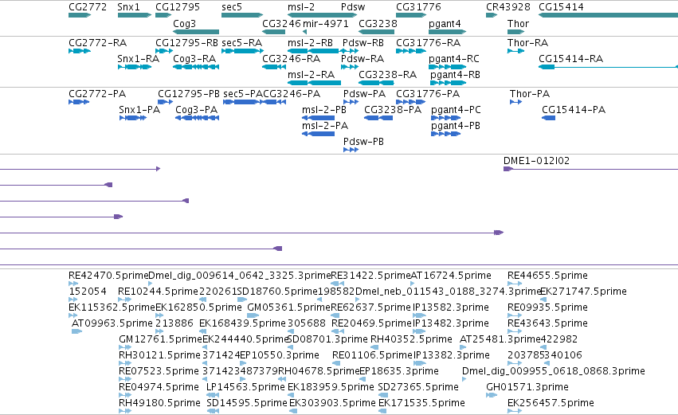Select the pgant4 gene bar
The image size is (678, 415).
pyautogui.click(x=448, y=32)
